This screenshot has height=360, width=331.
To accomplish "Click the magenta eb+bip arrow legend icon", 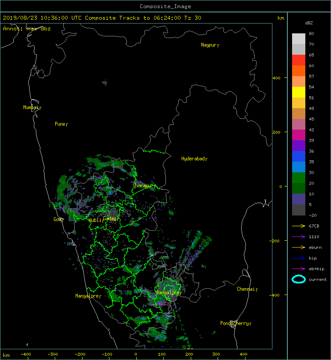I will 298,269.
